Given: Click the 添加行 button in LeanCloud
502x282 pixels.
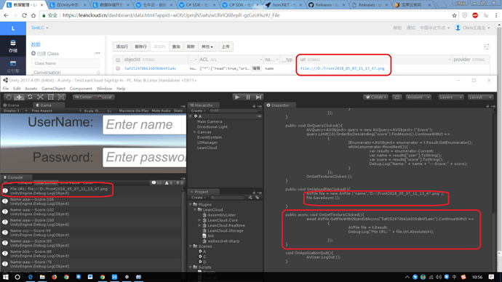Looking at the screenshot, I should click(122, 47).
